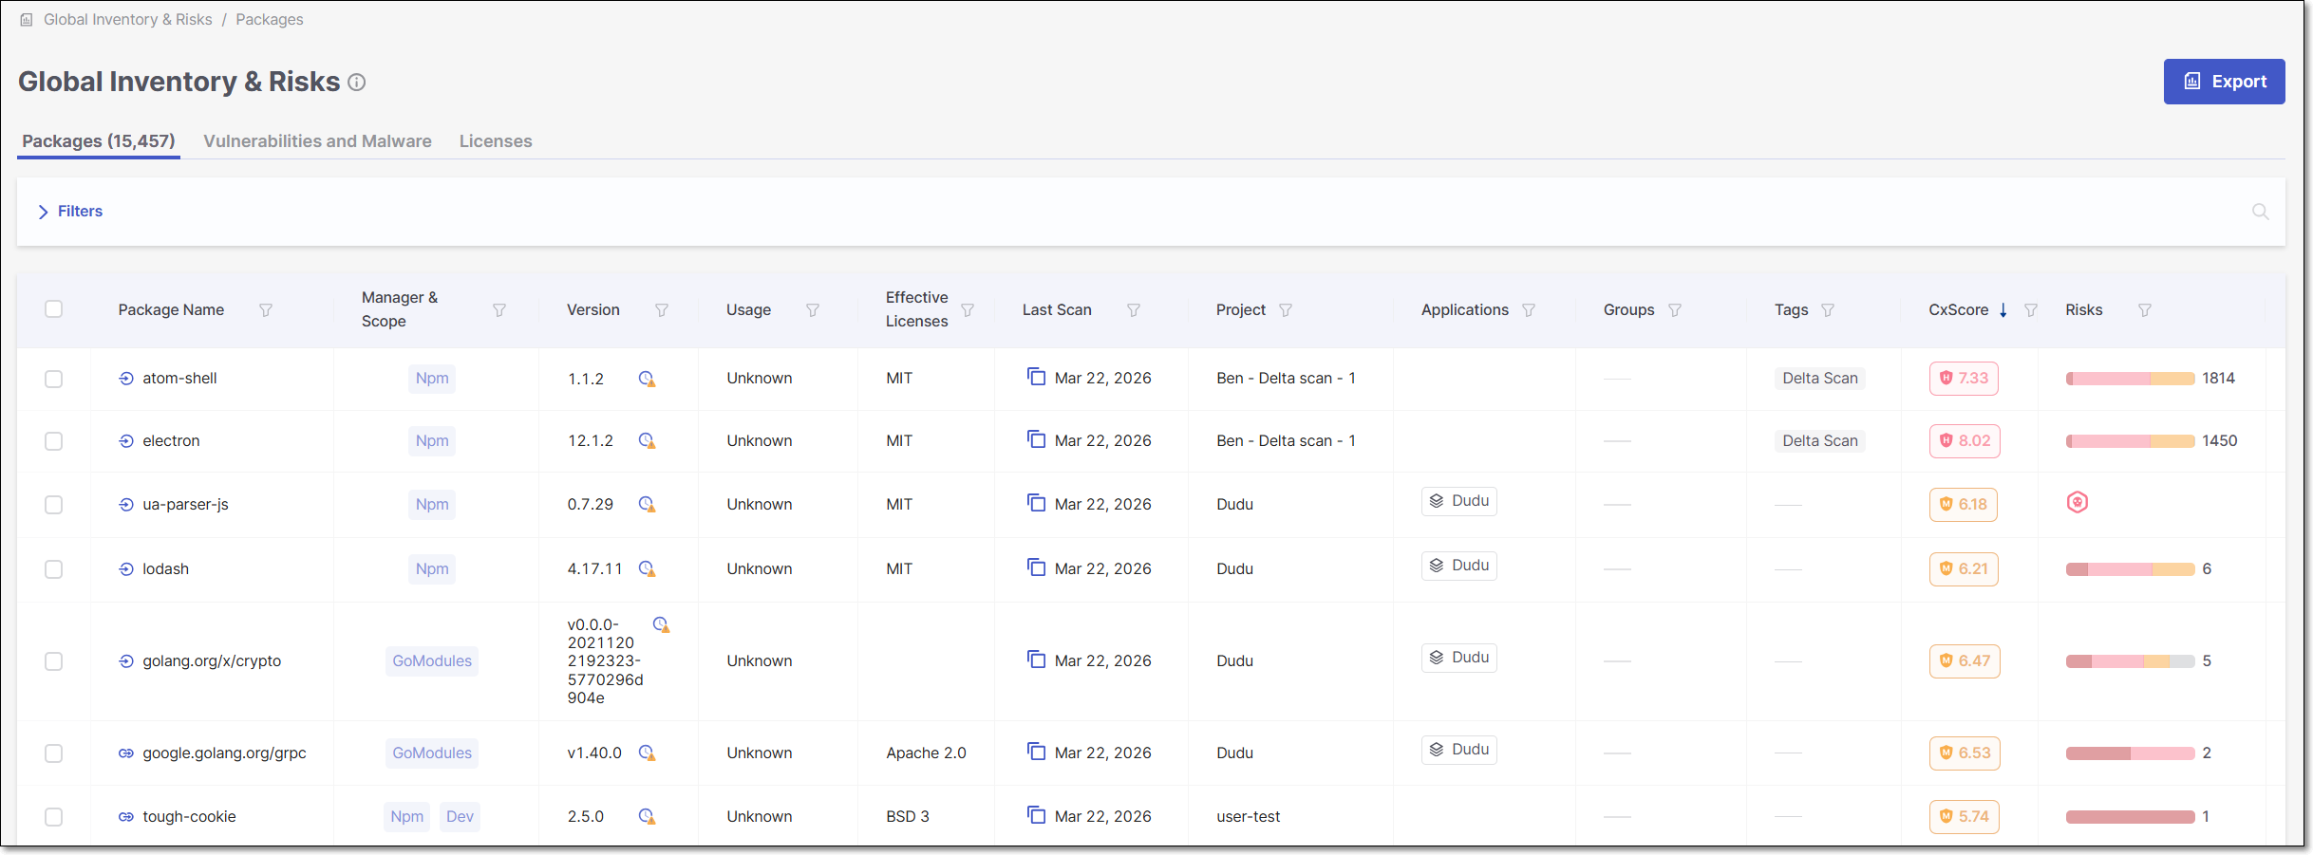Open the Licenses tab
This screenshot has height=855, width=2313.
pos(496,141)
